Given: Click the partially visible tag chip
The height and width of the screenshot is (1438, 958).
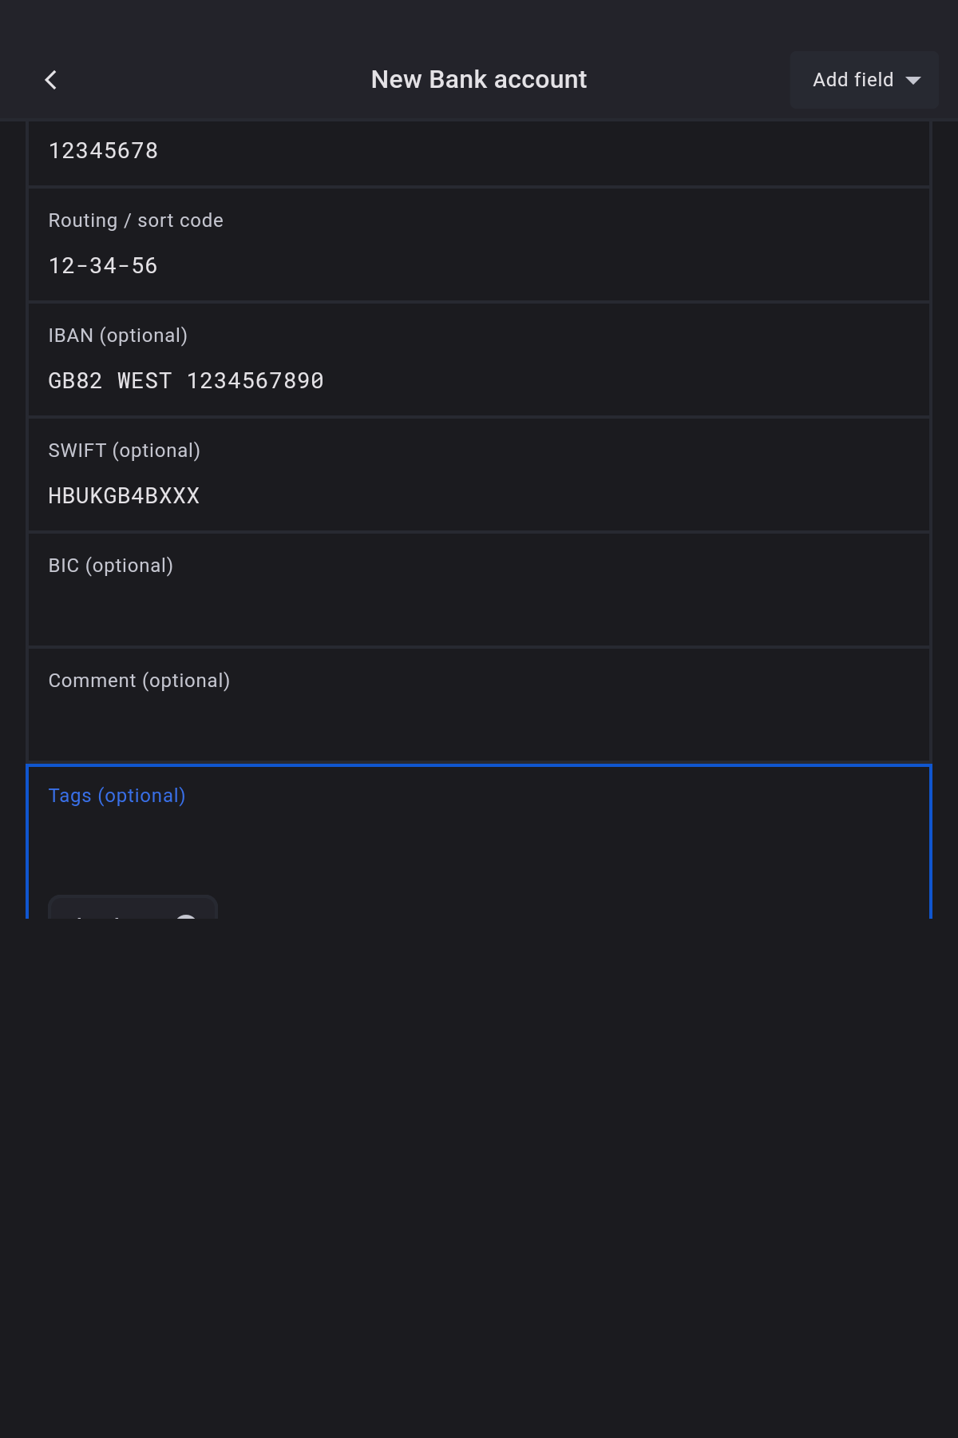Looking at the screenshot, I should (112, 909).
